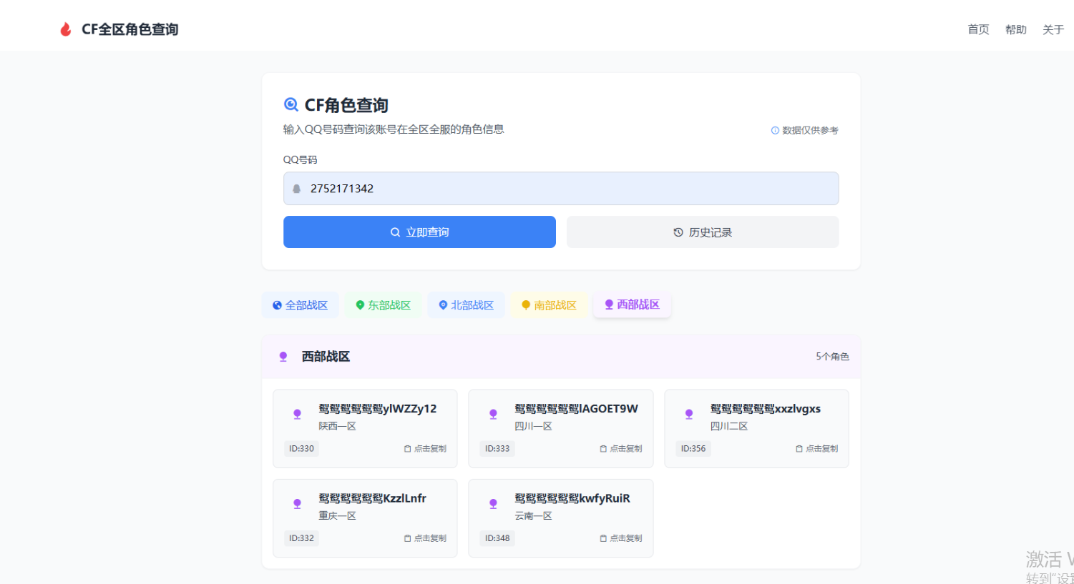Click the character name ending in kwfyRuiR
Viewport: 1074px width, 584px height.
click(572, 498)
